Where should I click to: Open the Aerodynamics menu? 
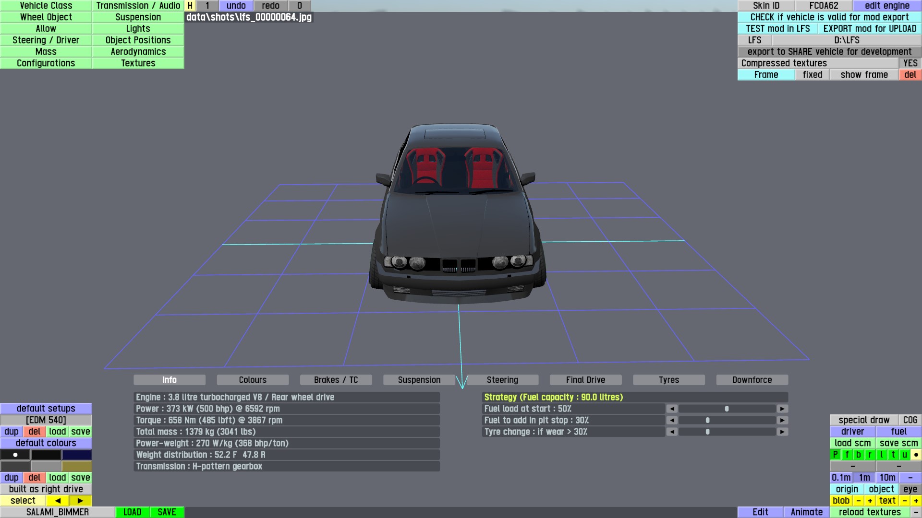[138, 52]
